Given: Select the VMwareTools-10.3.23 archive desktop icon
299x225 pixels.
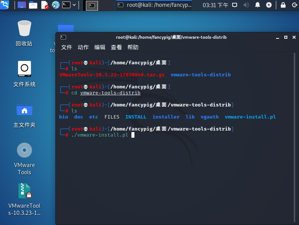Looking at the screenshot, I should 24,199.
